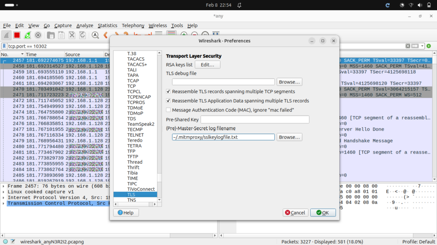
Task: Select TELNET in the protocol list
Action: [135, 135]
